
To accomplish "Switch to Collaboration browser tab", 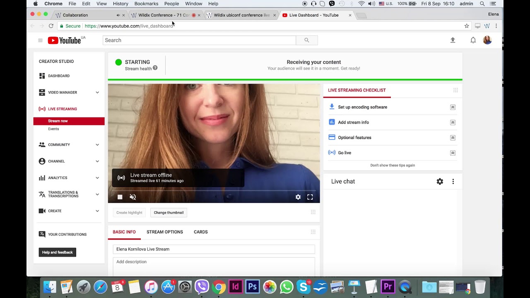I will pyautogui.click(x=89, y=15).
